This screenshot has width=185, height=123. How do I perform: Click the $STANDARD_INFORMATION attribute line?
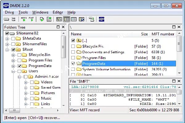coord(123,95)
